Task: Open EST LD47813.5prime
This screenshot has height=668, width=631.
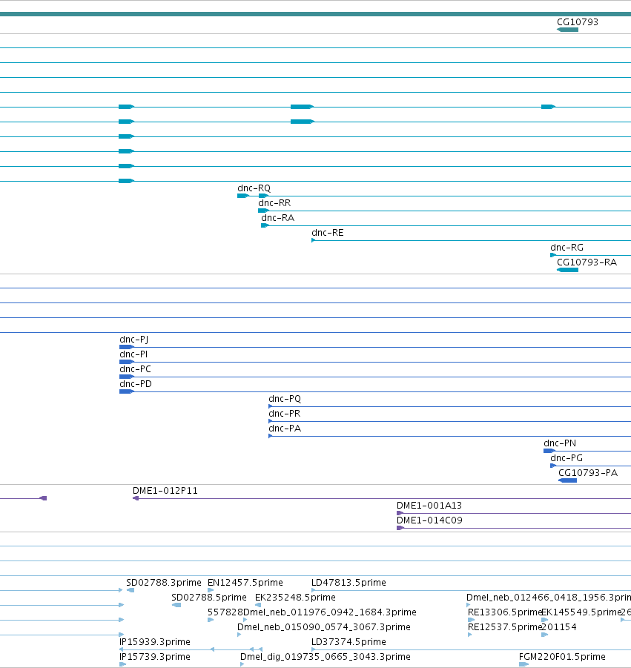Action: click(348, 583)
